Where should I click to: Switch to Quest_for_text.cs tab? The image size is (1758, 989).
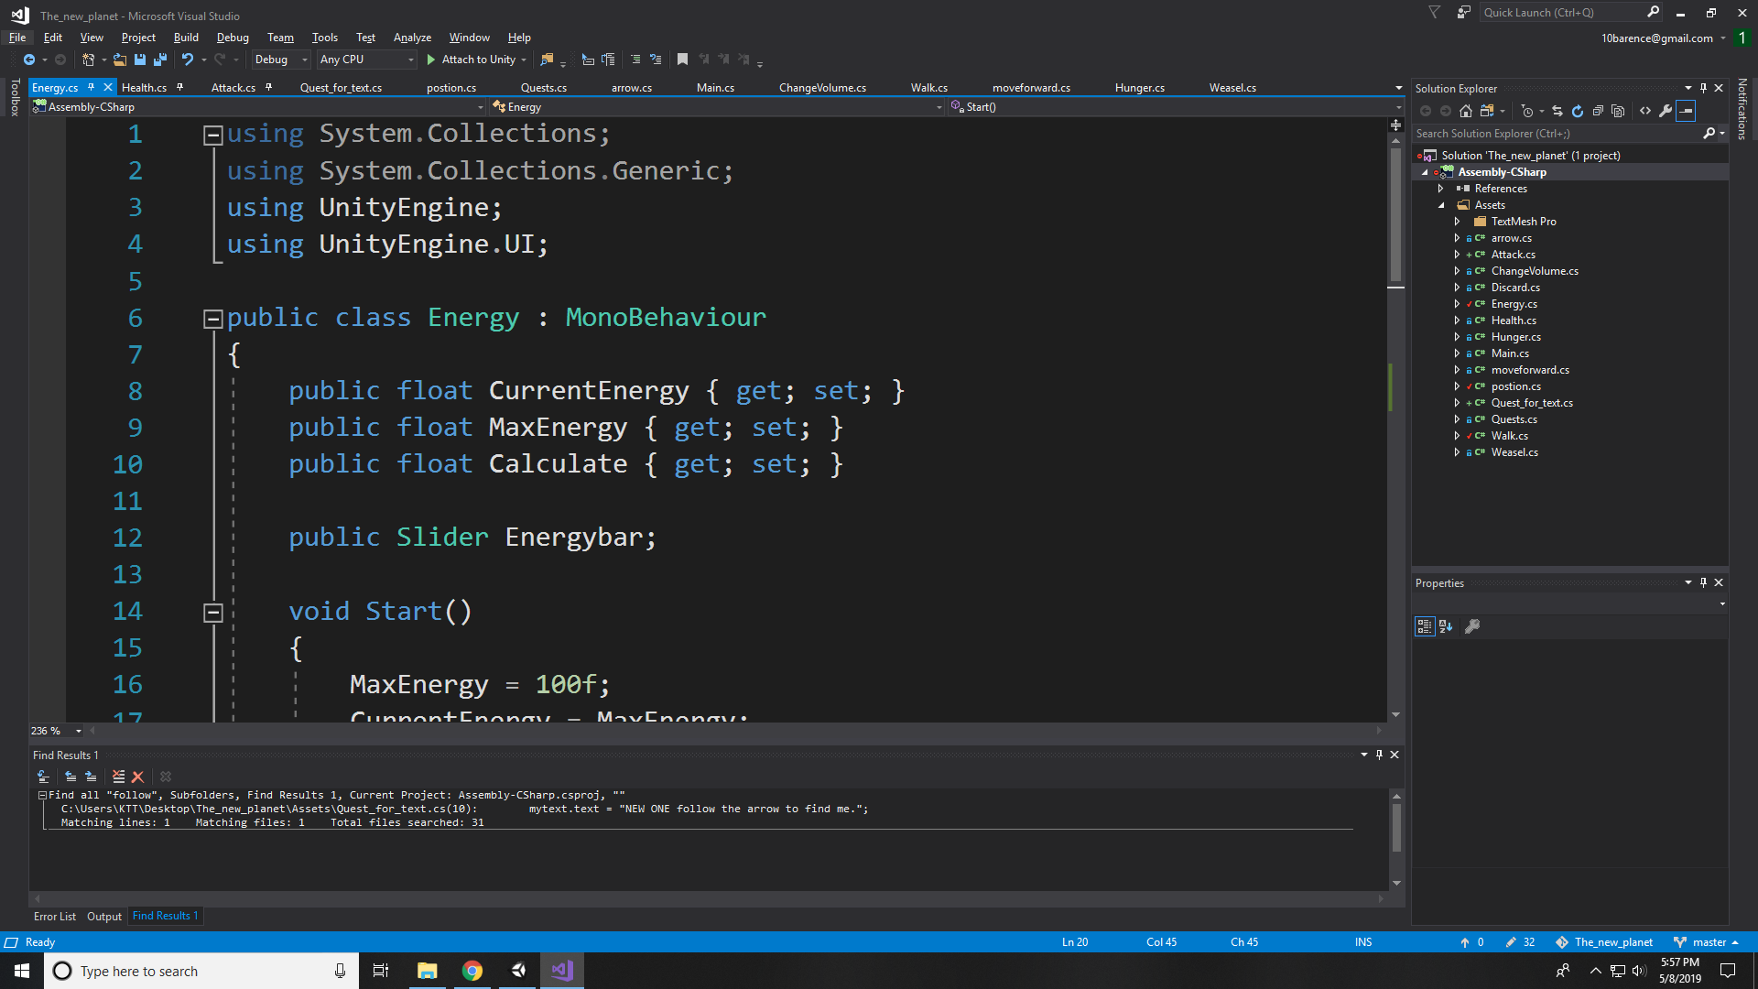tap(341, 88)
